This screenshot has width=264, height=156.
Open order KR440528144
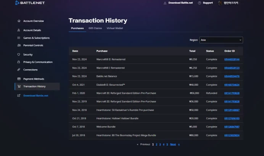[232, 59]
